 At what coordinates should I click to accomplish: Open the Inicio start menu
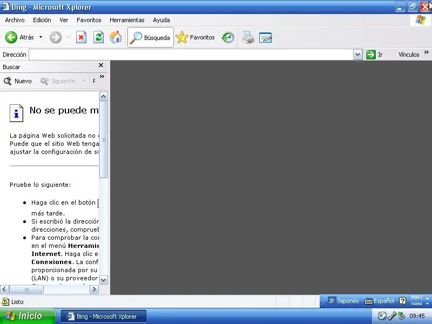point(28,316)
